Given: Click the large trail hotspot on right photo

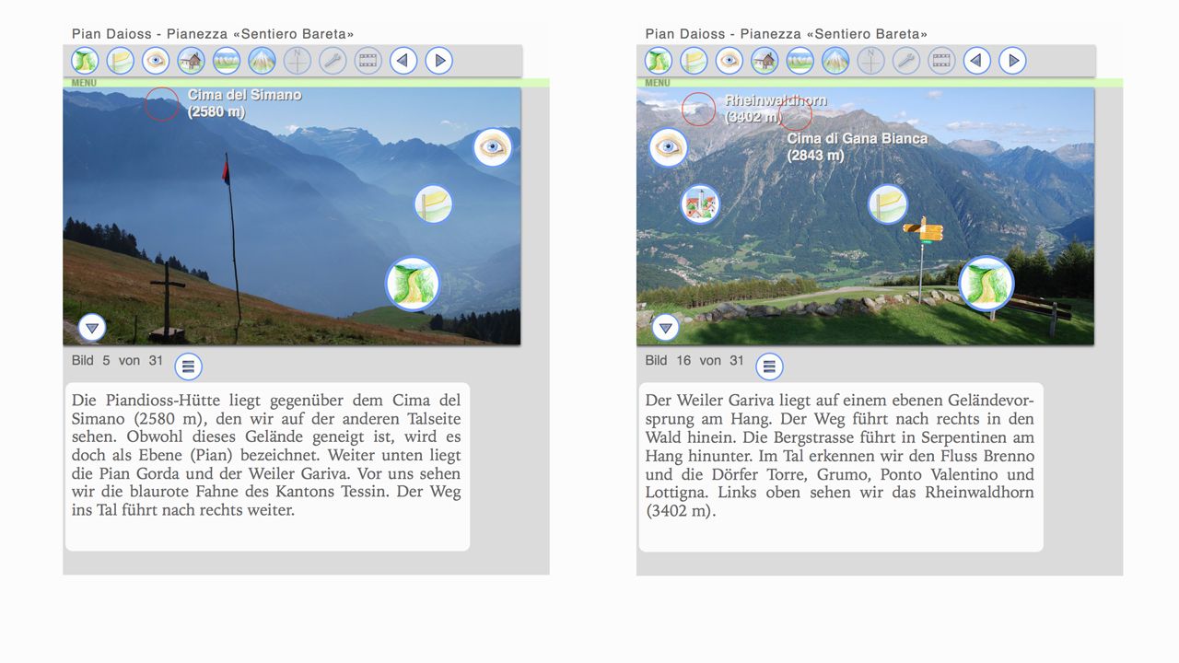Looking at the screenshot, I should click(986, 284).
